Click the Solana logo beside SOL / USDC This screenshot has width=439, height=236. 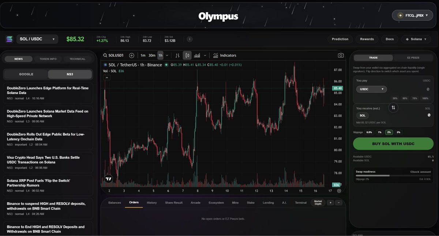(9, 39)
